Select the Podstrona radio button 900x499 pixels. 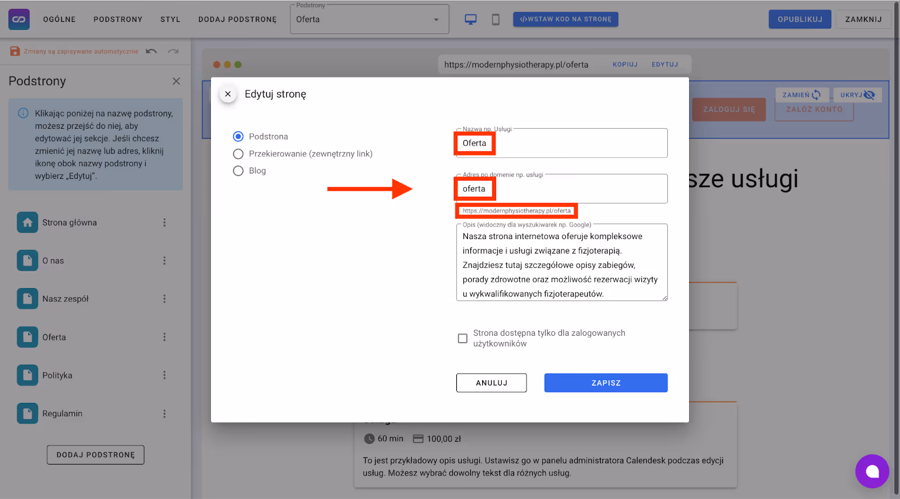tap(238, 137)
